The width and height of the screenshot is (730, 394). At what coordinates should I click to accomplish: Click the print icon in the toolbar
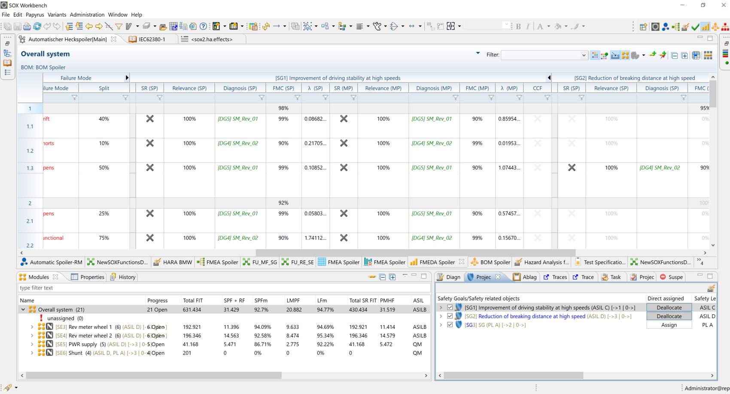coord(27,27)
